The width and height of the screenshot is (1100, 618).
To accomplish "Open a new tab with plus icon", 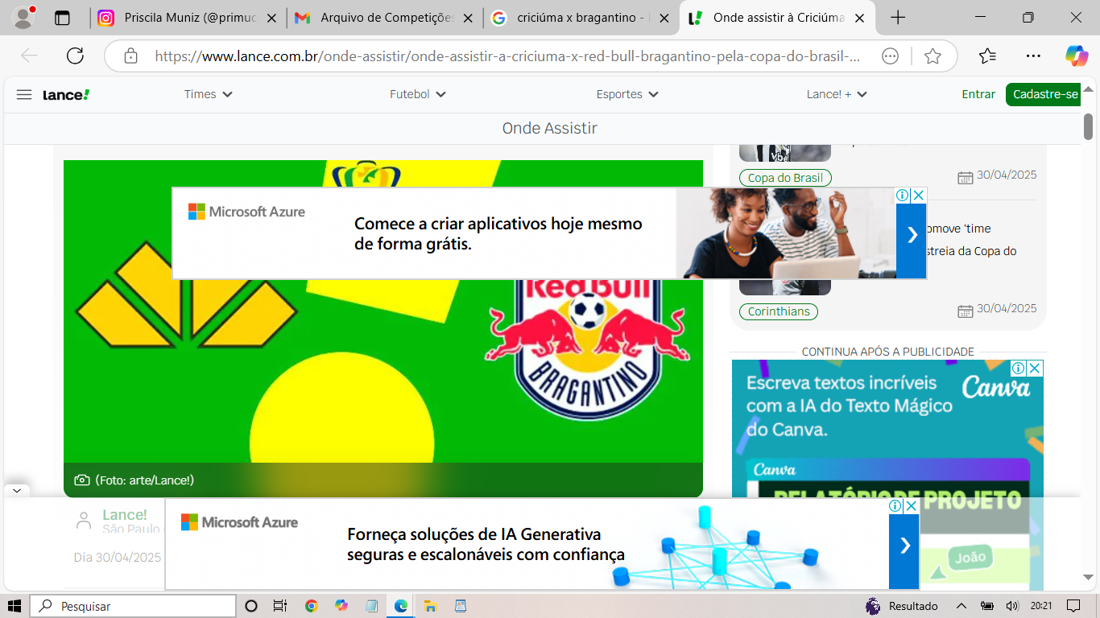I will click(x=898, y=18).
